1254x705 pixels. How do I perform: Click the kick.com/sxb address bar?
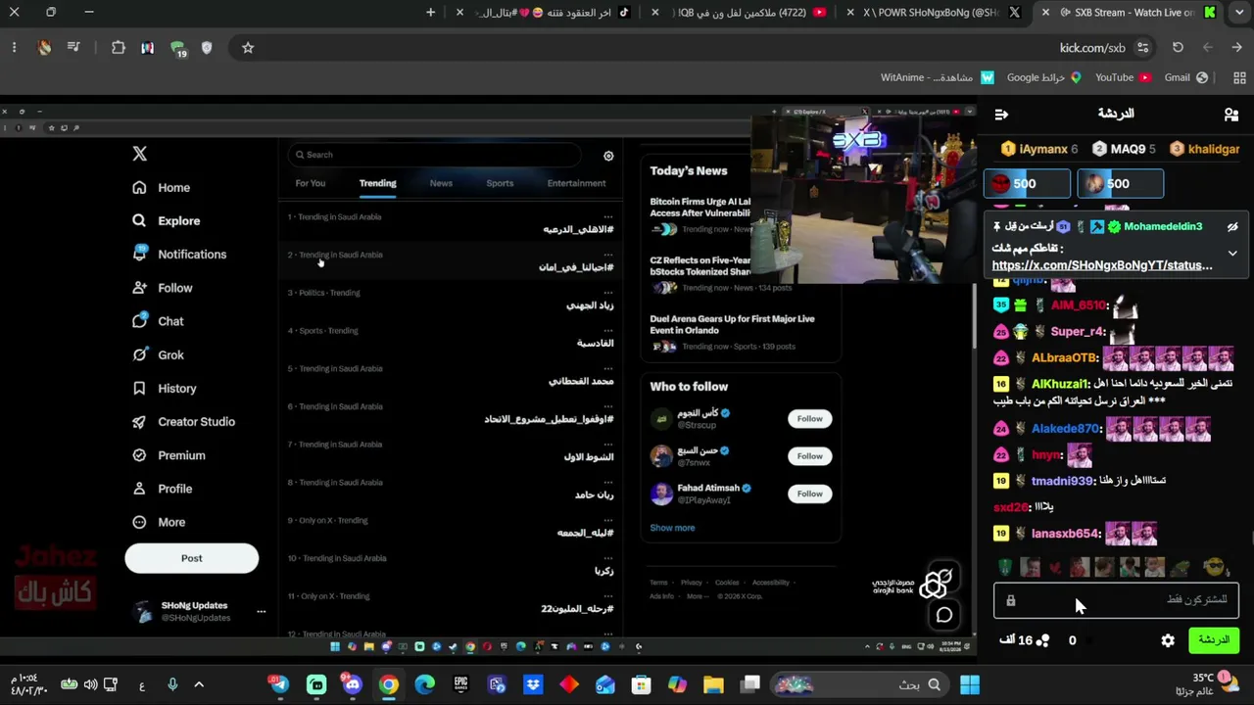click(1092, 48)
